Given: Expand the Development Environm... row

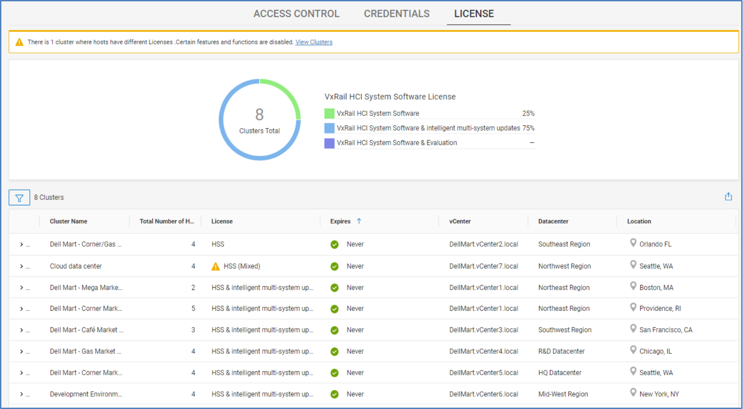Looking at the screenshot, I should point(21,394).
